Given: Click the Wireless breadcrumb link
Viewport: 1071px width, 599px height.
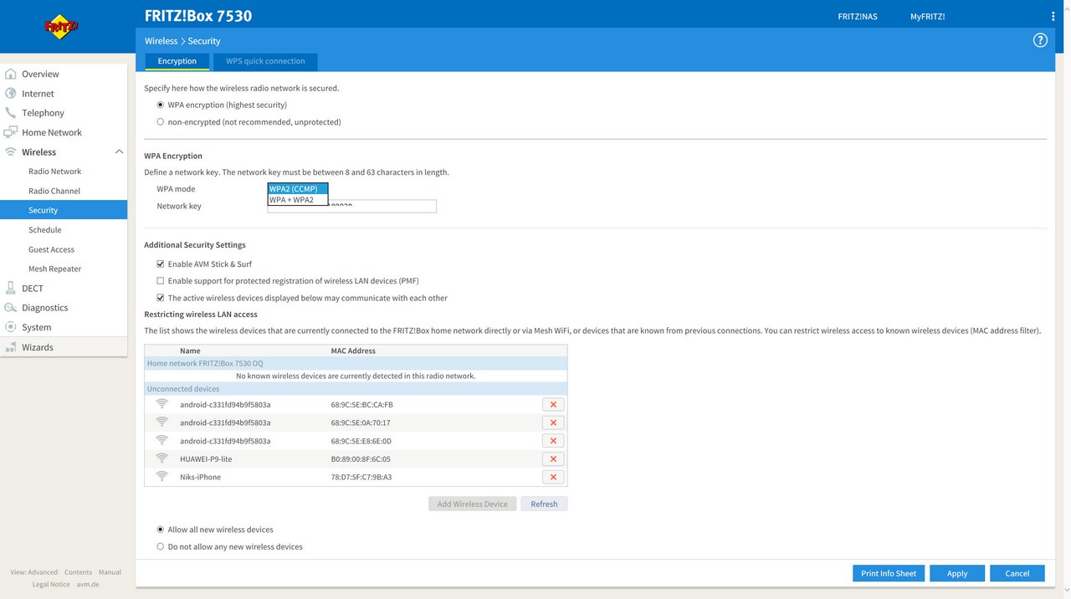Looking at the screenshot, I should coord(161,41).
